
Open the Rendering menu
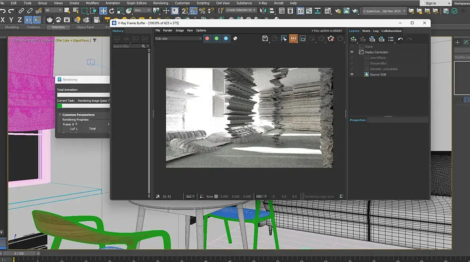[x=161, y=3]
